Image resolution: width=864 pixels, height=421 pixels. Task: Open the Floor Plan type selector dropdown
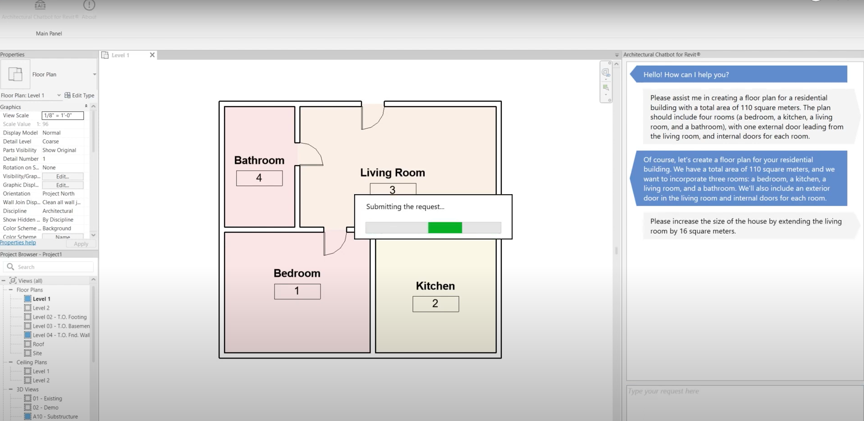coord(94,75)
